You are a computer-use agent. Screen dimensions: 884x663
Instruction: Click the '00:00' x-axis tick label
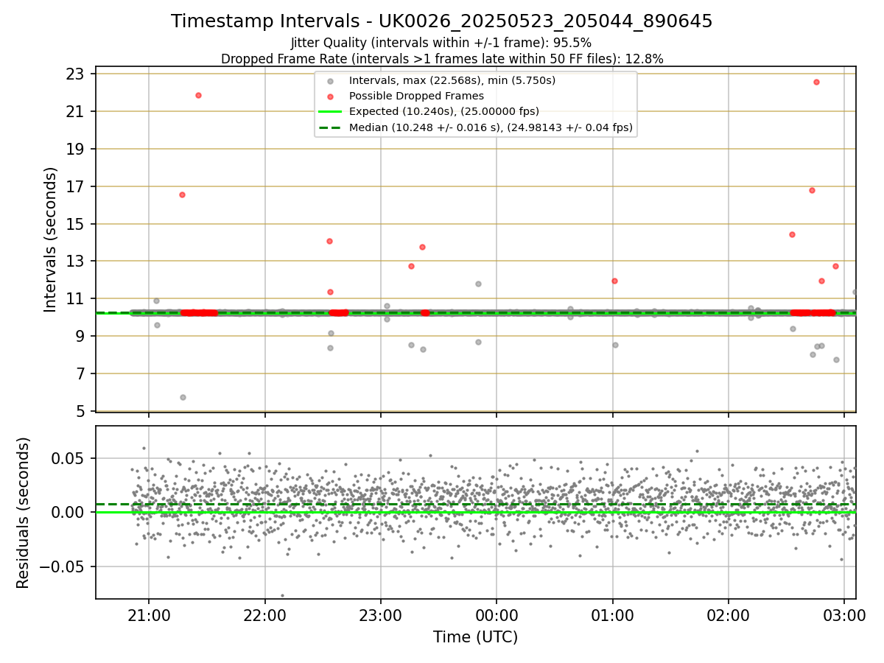(x=497, y=614)
